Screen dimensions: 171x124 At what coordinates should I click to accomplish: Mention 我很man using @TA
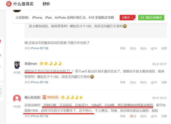154,82
